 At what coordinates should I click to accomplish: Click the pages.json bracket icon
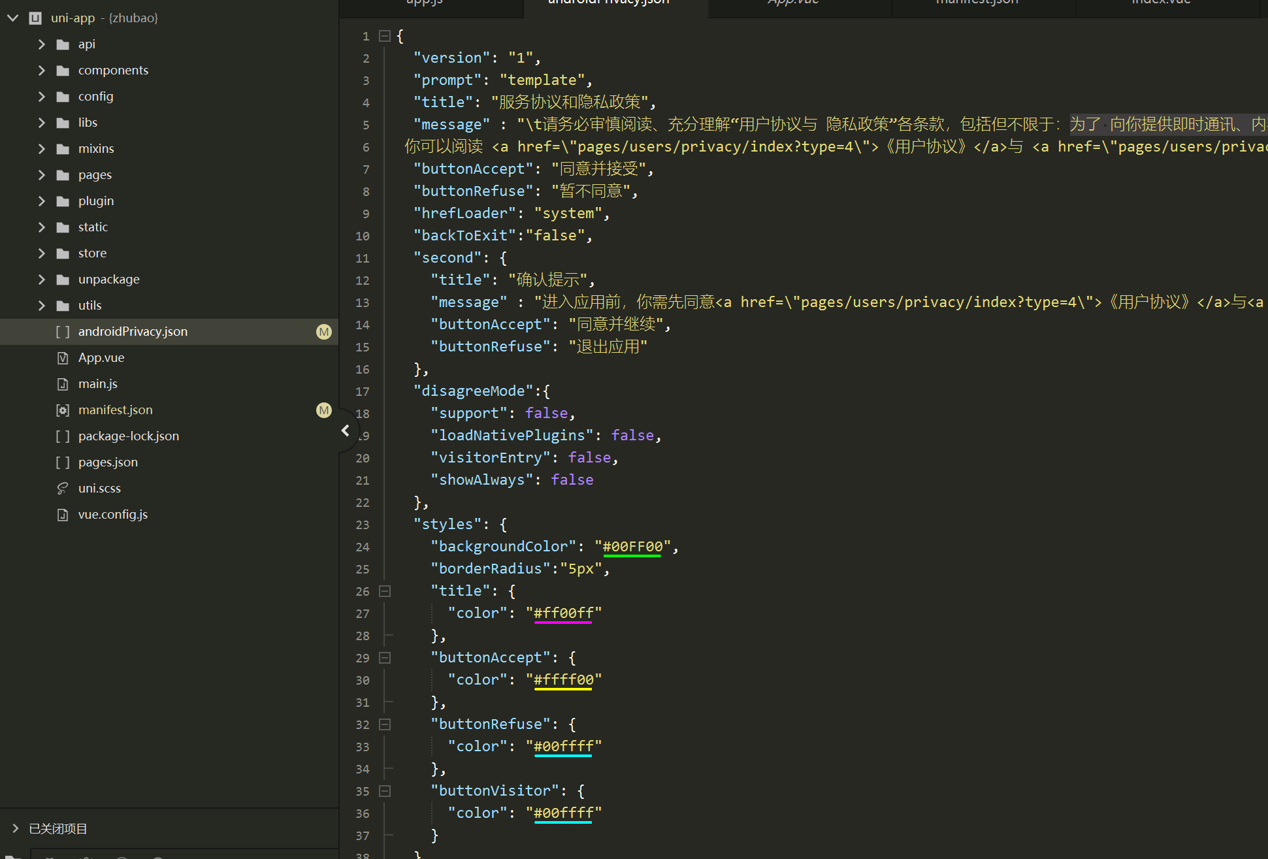pyautogui.click(x=63, y=462)
